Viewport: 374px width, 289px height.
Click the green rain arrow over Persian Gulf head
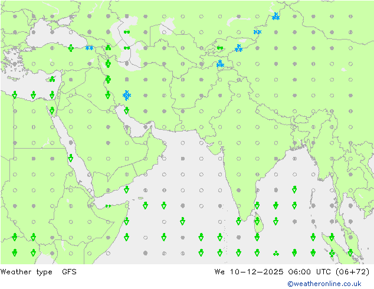(126, 110)
